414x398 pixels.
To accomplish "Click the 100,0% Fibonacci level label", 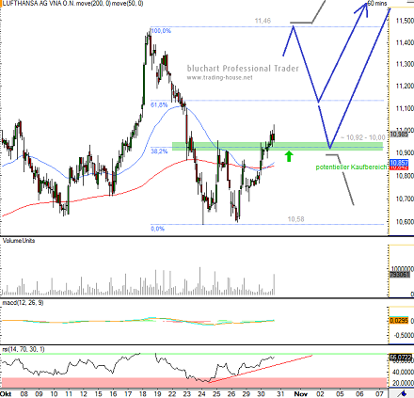I will point(161,31).
